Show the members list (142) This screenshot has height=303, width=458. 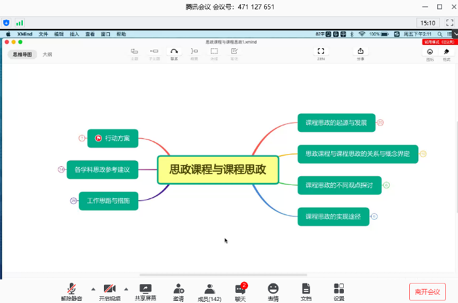pos(209,291)
